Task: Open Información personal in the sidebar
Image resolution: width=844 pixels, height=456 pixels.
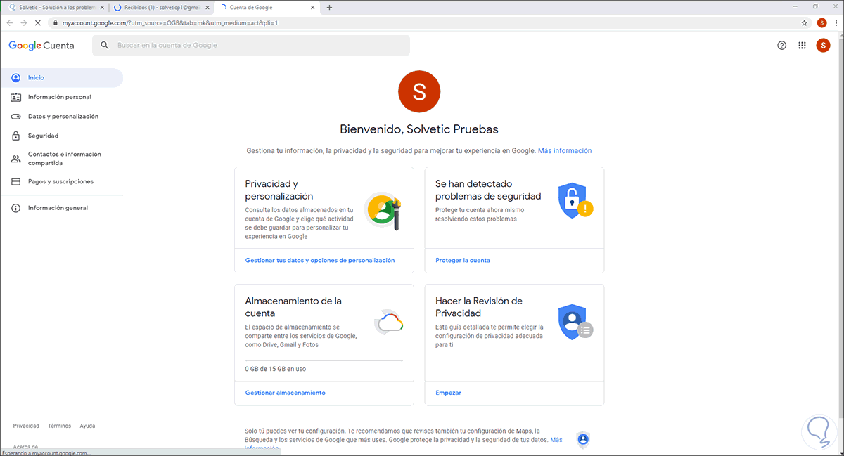Action: pyautogui.click(x=59, y=97)
